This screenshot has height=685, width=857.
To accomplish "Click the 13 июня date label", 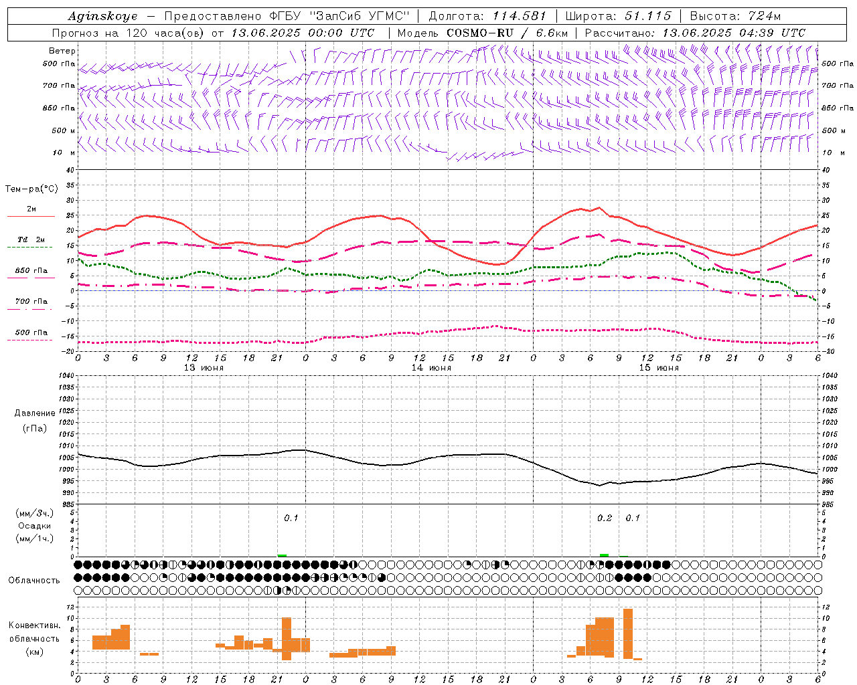I will pyautogui.click(x=204, y=368).
